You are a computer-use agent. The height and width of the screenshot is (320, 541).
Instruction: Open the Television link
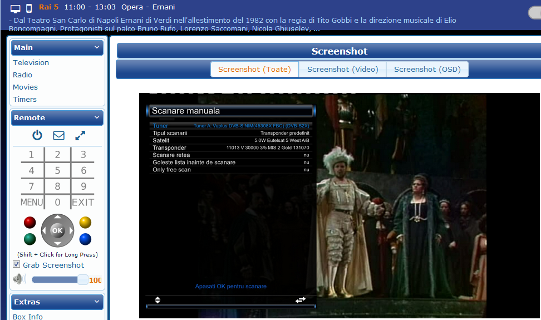[x=31, y=62]
